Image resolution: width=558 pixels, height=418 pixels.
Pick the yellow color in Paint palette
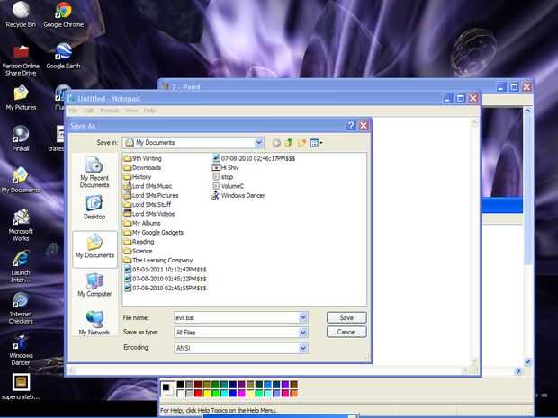point(206,393)
